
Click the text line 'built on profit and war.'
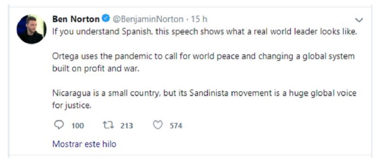(96, 69)
